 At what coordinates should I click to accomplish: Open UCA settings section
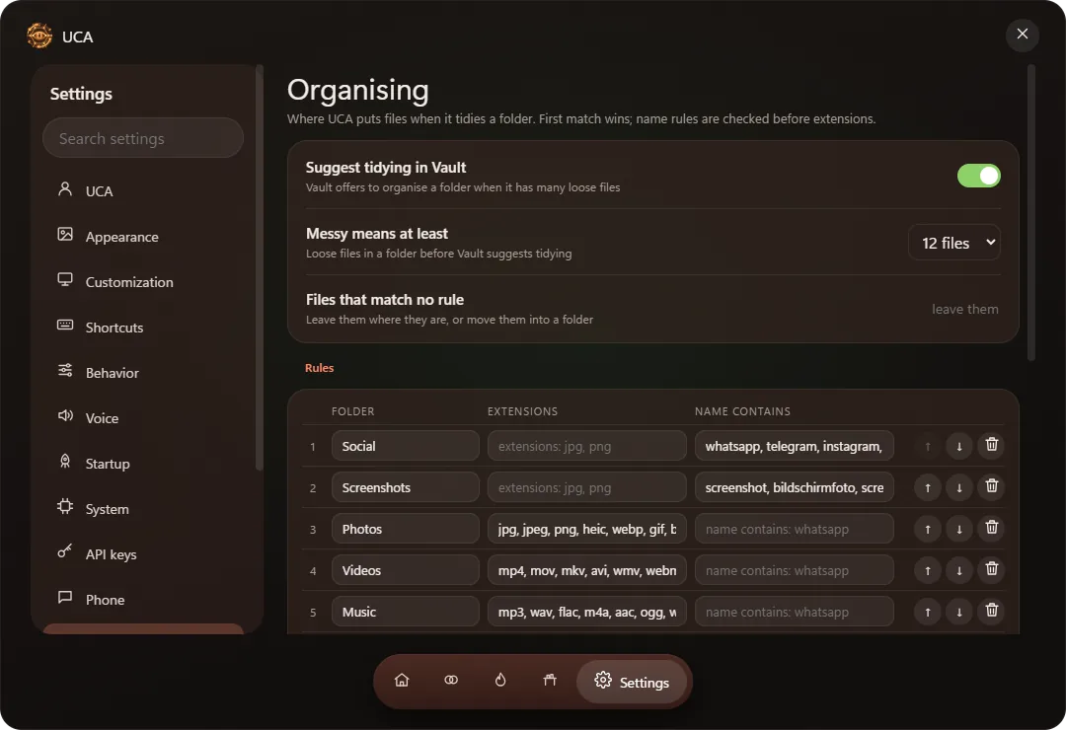tap(143, 191)
